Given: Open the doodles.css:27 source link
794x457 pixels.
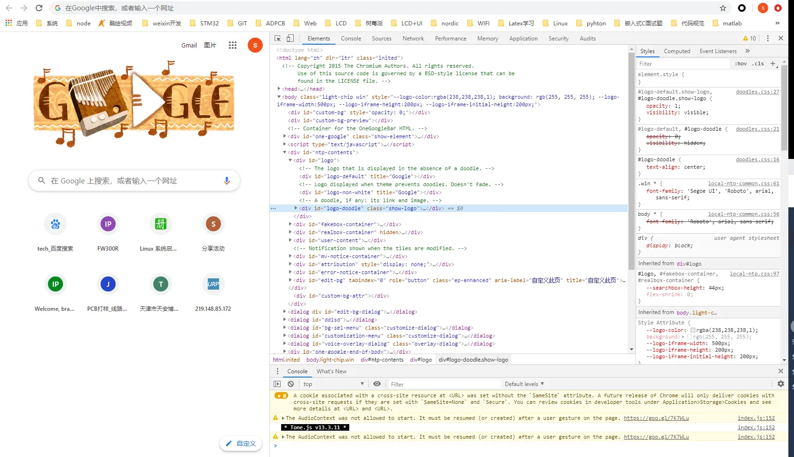Looking at the screenshot, I should pyautogui.click(x=757, y=92).
